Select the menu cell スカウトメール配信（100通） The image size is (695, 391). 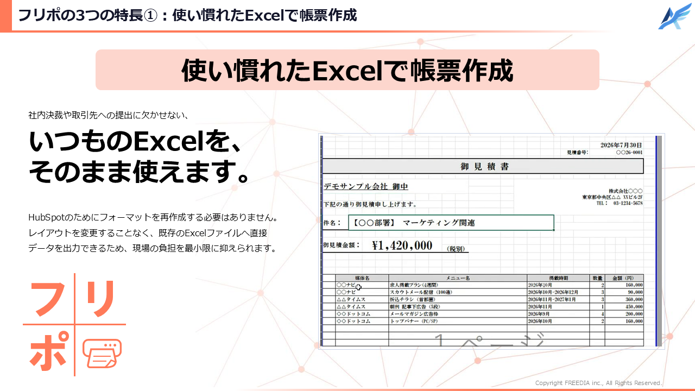pyautogui.click(x=458, y=292)
